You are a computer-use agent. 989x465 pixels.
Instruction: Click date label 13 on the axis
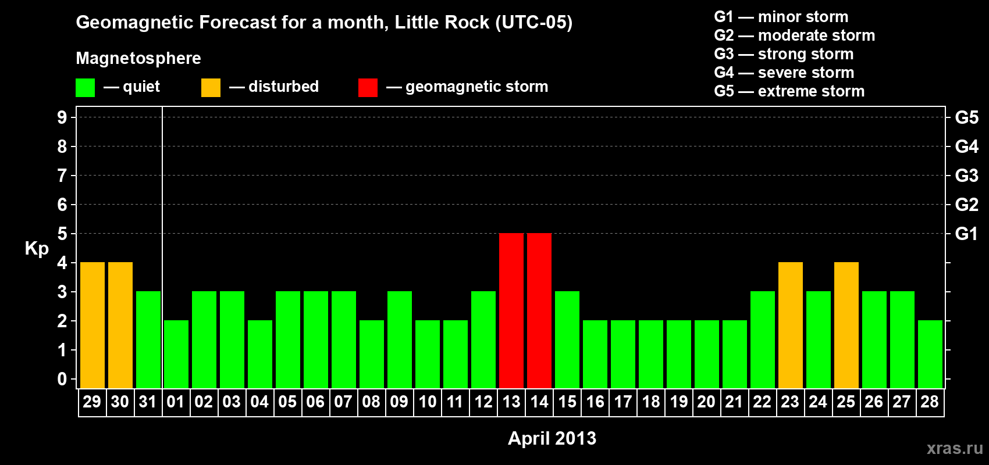[511, 402]
